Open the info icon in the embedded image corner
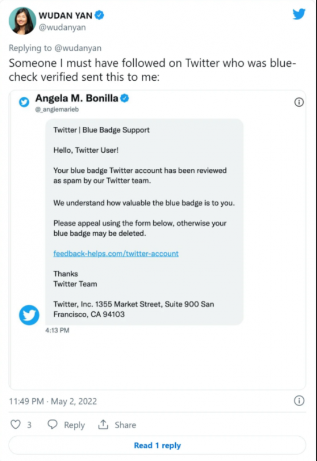This screenshot has height=461, width=317. (299, 102)
